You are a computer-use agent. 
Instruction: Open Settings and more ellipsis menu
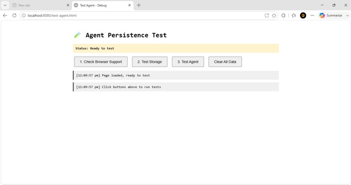[312, 15]
